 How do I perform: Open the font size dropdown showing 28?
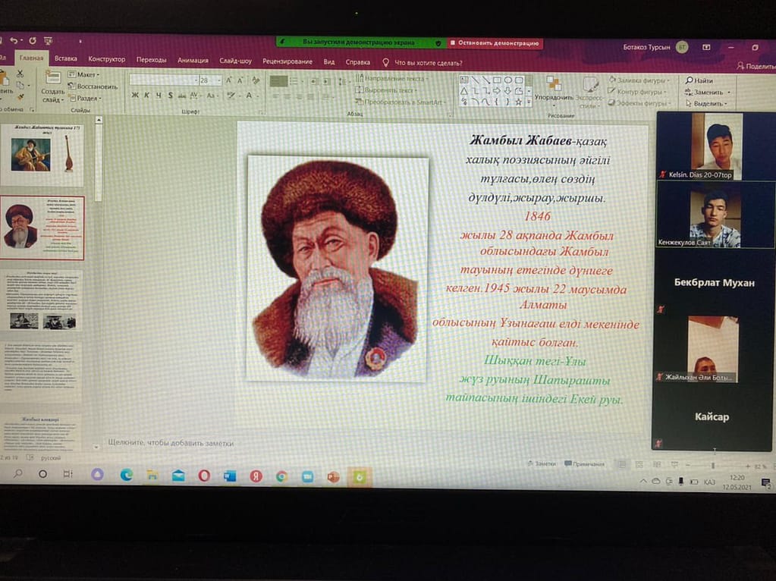218,80
